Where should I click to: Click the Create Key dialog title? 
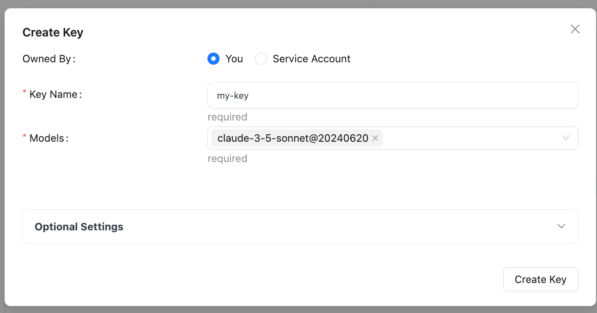[53, 32]
